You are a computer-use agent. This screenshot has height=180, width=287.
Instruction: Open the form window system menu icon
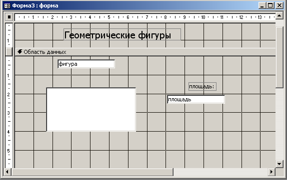7,5
